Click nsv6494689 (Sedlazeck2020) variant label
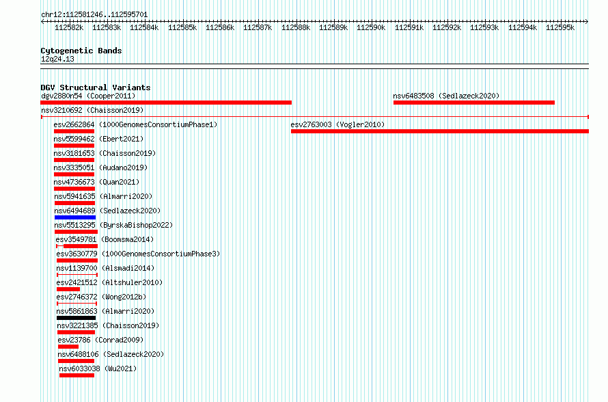Image resolution: width=608 pixels, height=402 pixels. (107, 211)
